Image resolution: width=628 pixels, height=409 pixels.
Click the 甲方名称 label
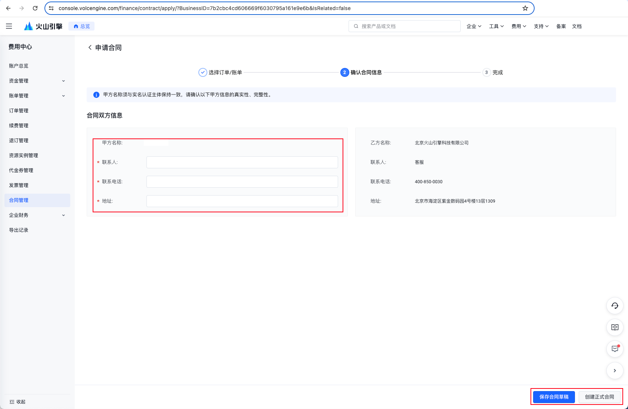pos(112,143)
